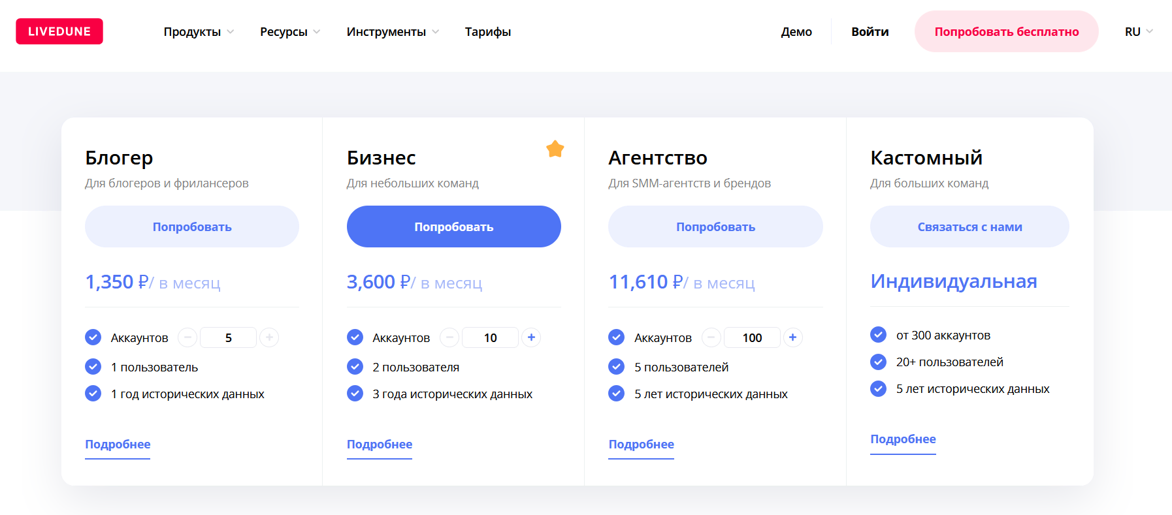Open the Тарифы page
Screen dimensions: 1172x515
(488, 32)
